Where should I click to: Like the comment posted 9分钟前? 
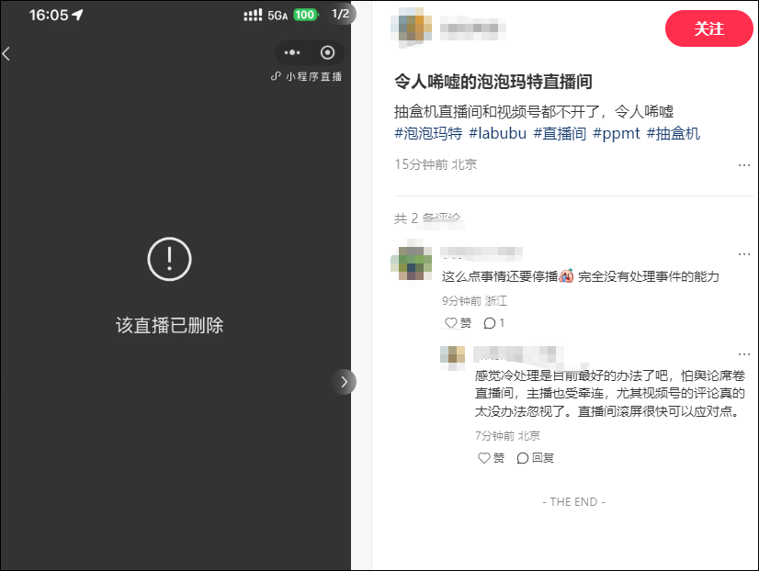(x=458, y=323)
